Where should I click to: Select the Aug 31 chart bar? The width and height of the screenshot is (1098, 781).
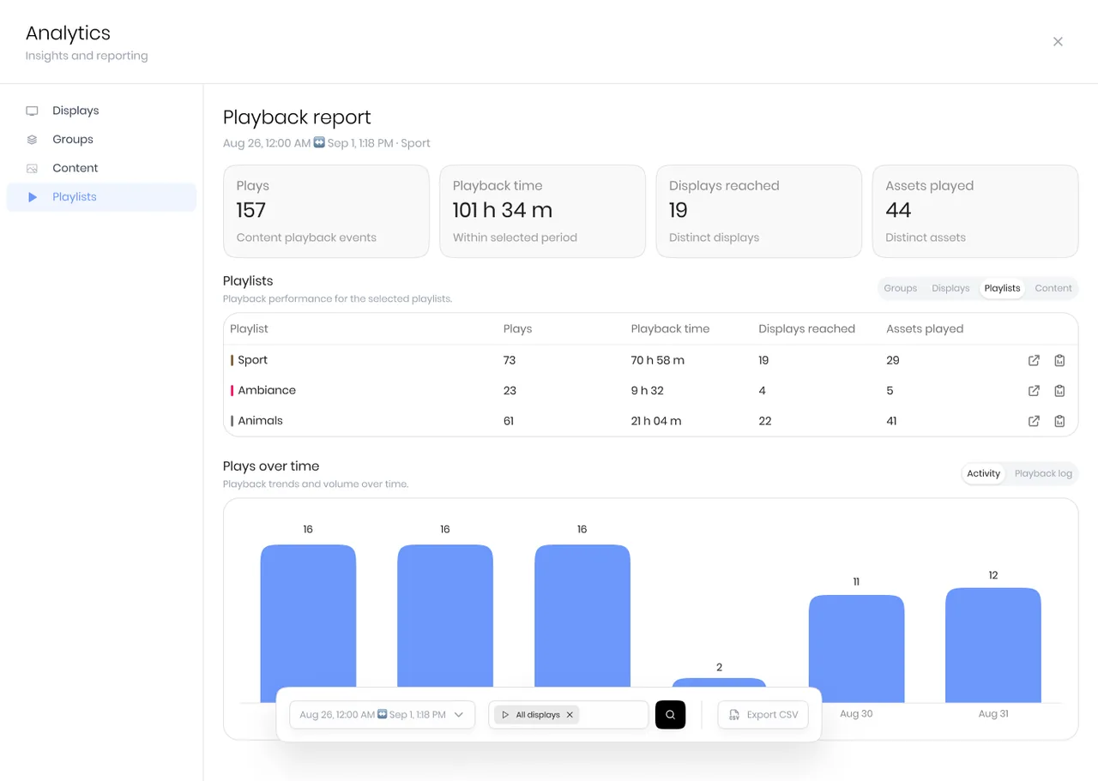coord(993,645)
